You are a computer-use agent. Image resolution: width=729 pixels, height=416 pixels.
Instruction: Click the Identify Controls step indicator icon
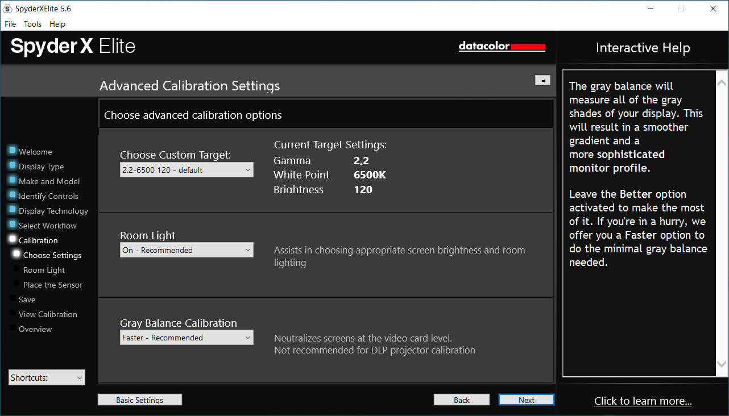pyautogui.click(x=12, y=195)
